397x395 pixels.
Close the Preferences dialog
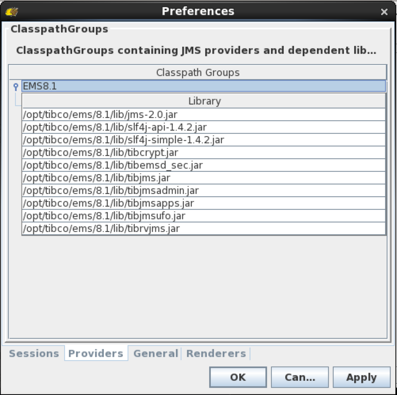(x=384, y=11)
